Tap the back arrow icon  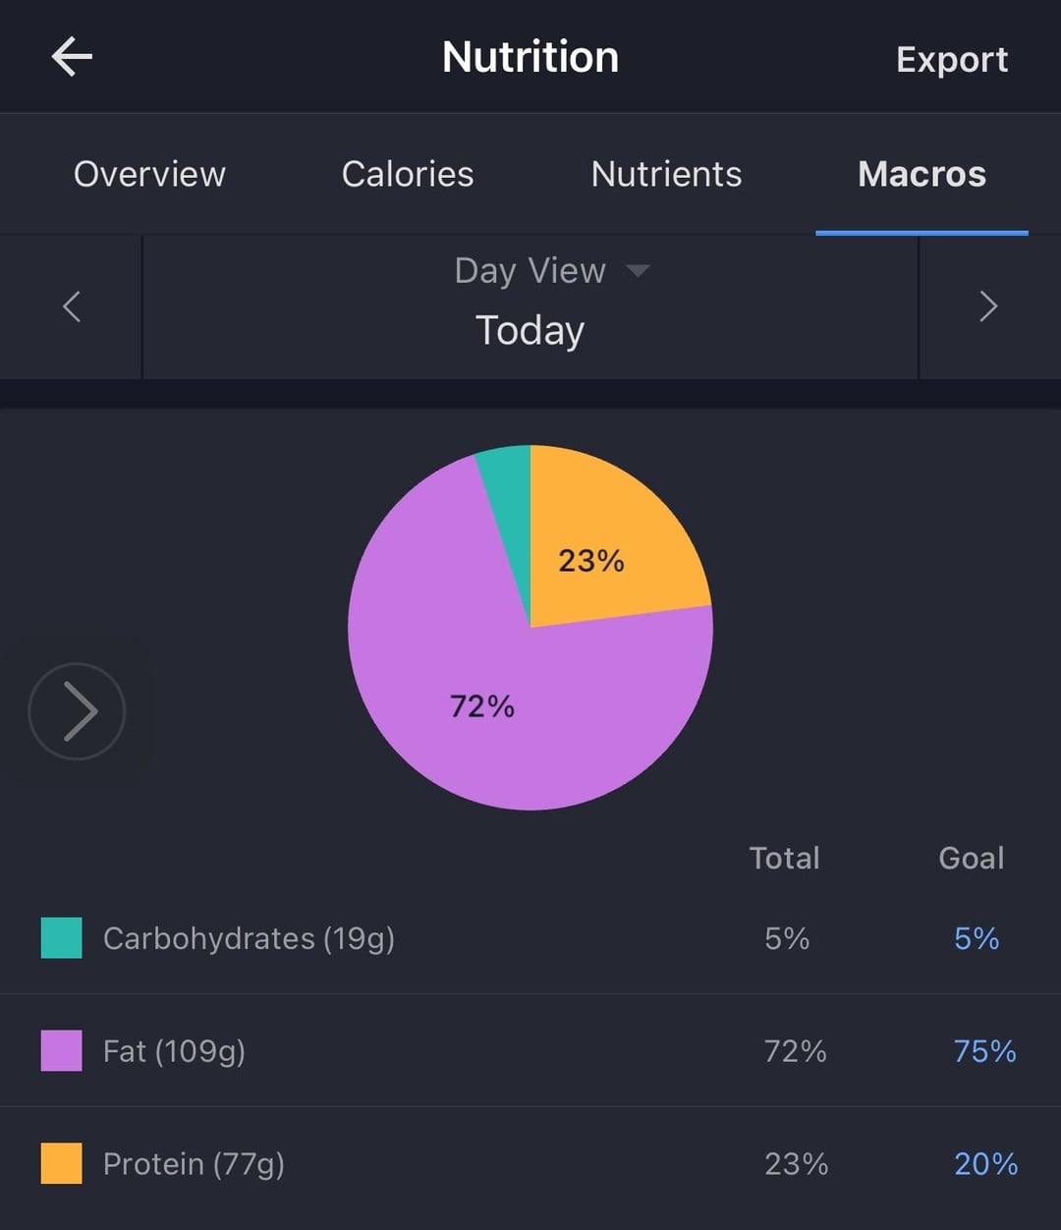pyautogui.click(x=72, y=57)
